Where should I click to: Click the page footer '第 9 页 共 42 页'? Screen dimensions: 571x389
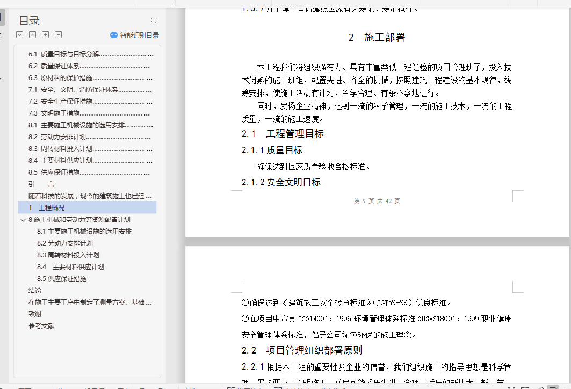pyautogui.click(x=377, y=201)
